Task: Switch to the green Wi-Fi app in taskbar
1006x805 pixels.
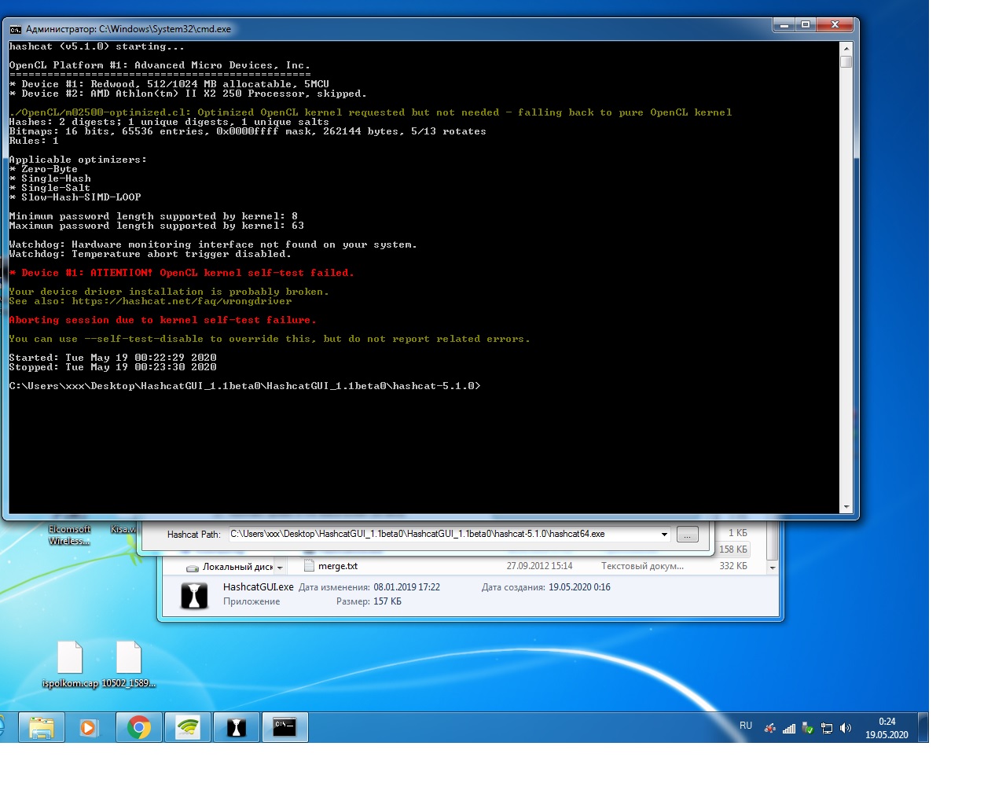Action: pyautogui.click(x=188, y=727)
